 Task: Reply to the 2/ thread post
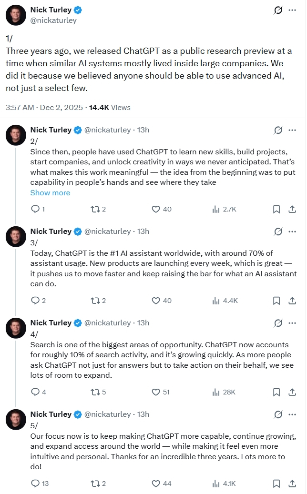35,209
